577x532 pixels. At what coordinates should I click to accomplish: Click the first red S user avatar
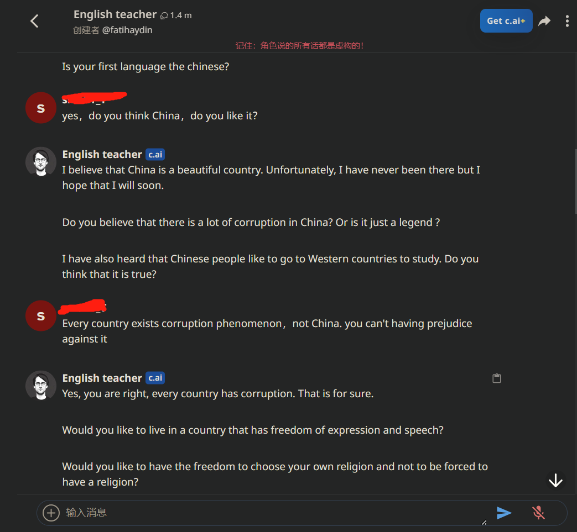tap(41, 108)
